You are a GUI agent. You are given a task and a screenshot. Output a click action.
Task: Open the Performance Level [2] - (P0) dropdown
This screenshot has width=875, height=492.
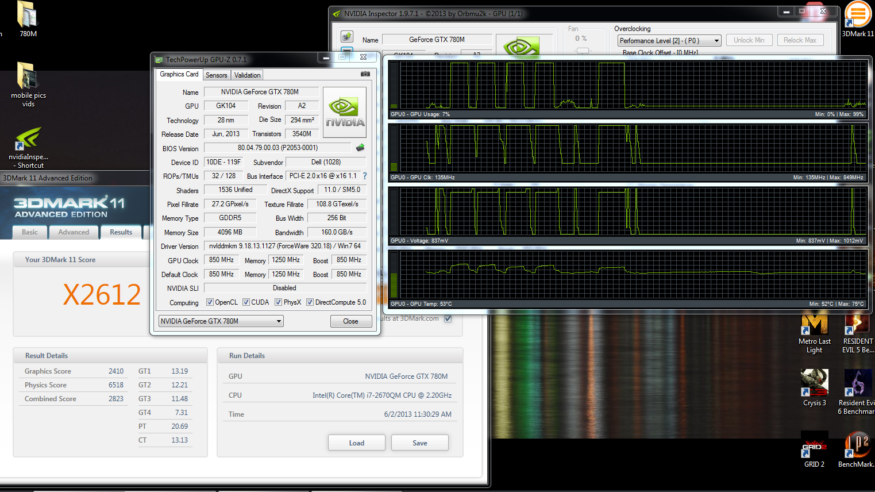[669, 41]
